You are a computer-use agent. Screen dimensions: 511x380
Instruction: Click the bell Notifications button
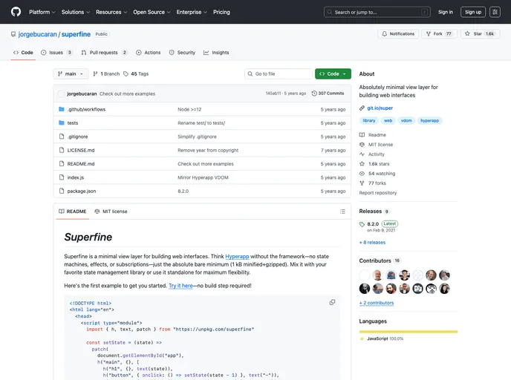pos(398,34)
